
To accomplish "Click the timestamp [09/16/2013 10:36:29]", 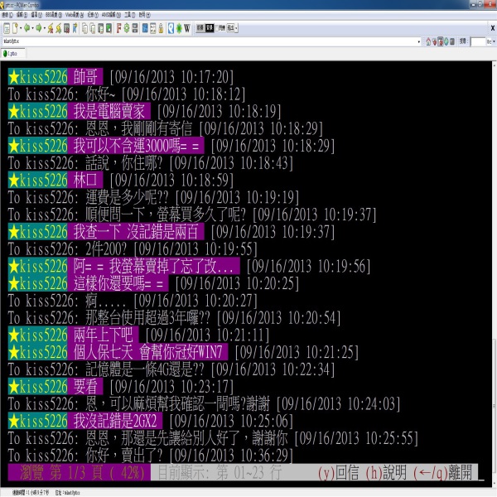I will click(x=231, y=456).
